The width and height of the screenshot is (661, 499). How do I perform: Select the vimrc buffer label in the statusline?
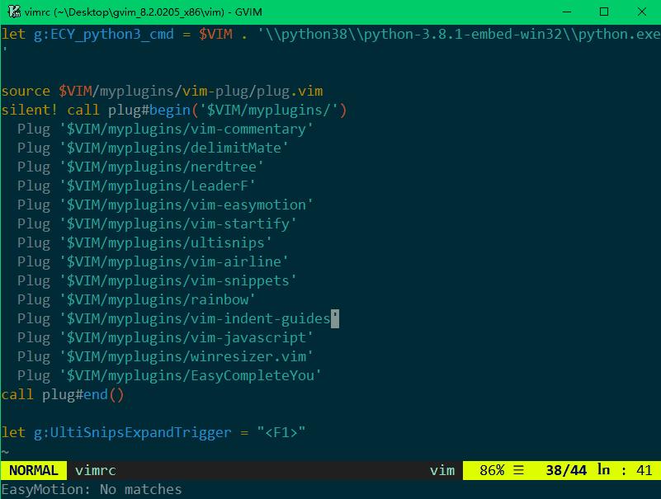97,469
